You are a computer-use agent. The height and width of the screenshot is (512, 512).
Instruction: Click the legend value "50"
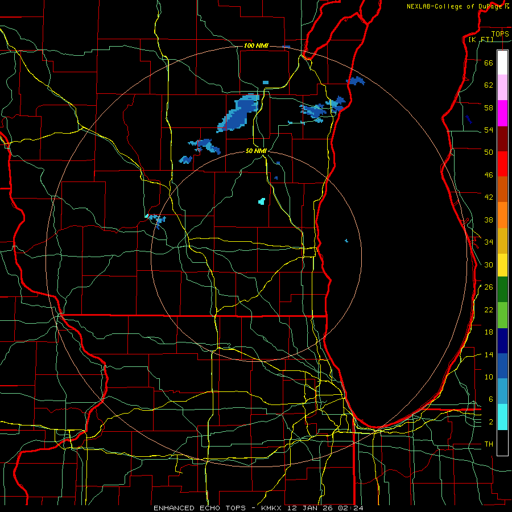(x=489, y=152)
